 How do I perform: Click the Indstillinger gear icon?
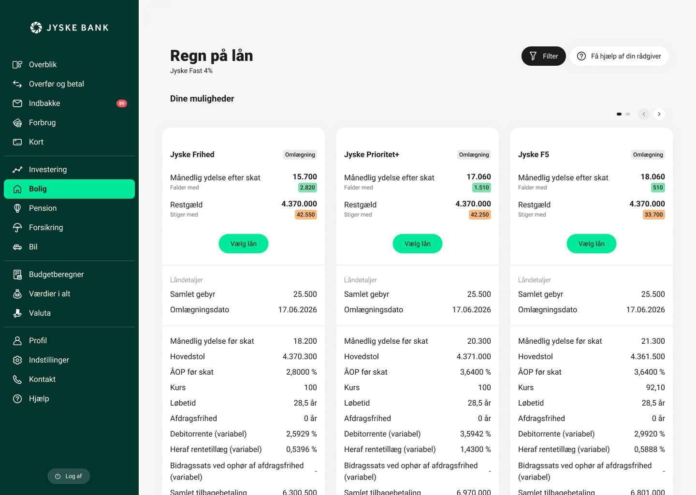17,360
